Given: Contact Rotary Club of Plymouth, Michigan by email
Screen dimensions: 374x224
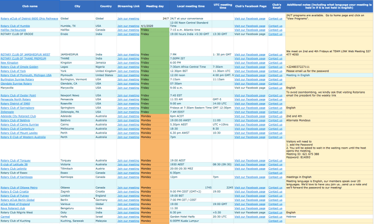Looking at the screenshot, I should [x=275, y=75].
